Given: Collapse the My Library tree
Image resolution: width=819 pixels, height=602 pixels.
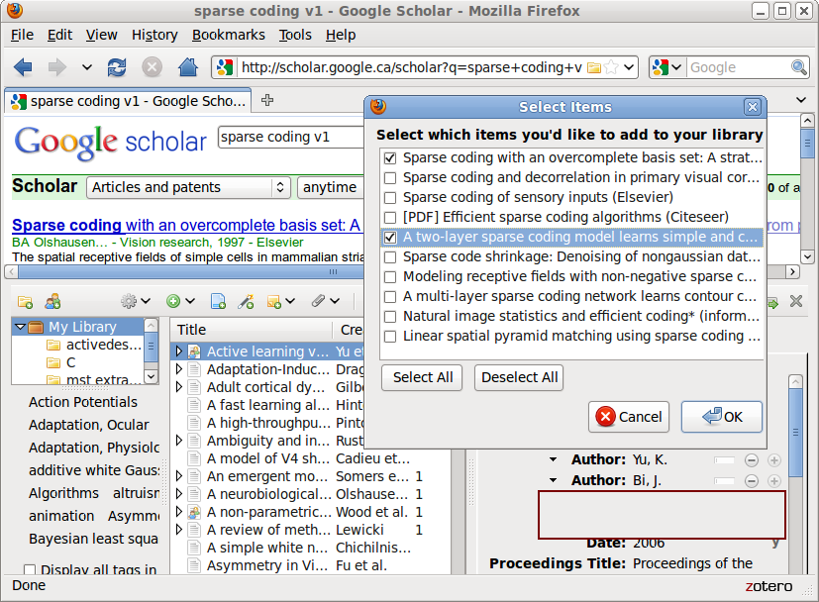Looking at the screenshot, I should click(x=19, y=327).
